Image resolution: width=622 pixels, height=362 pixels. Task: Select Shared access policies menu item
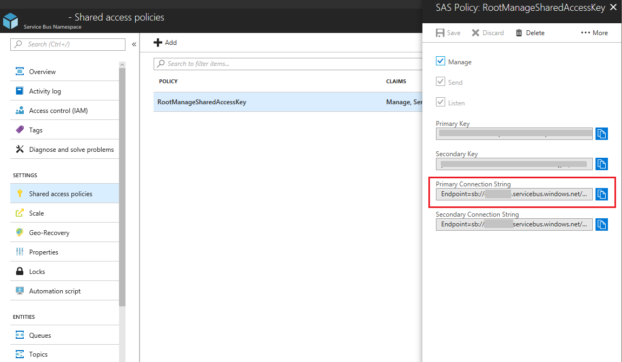(x=65, y=193)
